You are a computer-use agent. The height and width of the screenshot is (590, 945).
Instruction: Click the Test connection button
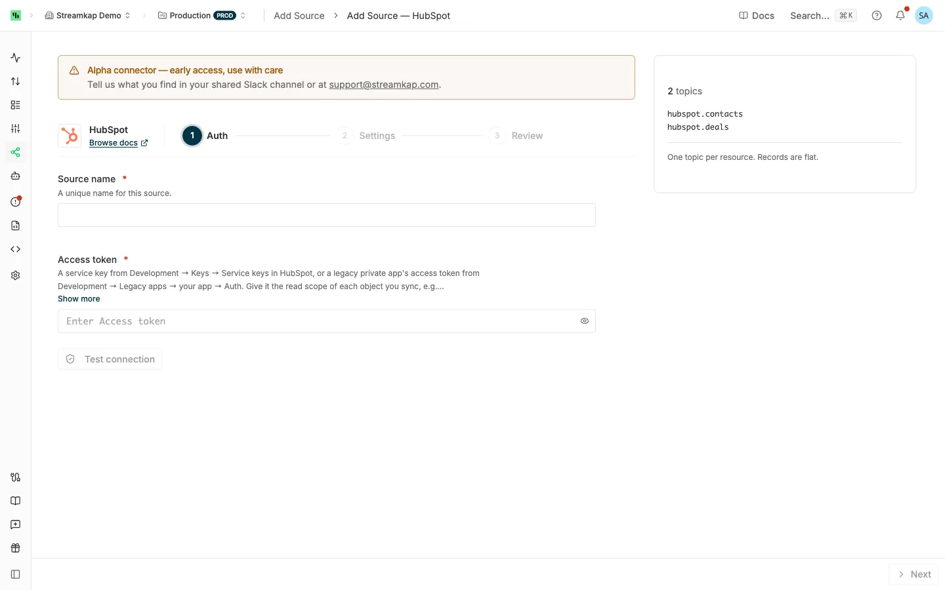[110, 359]
